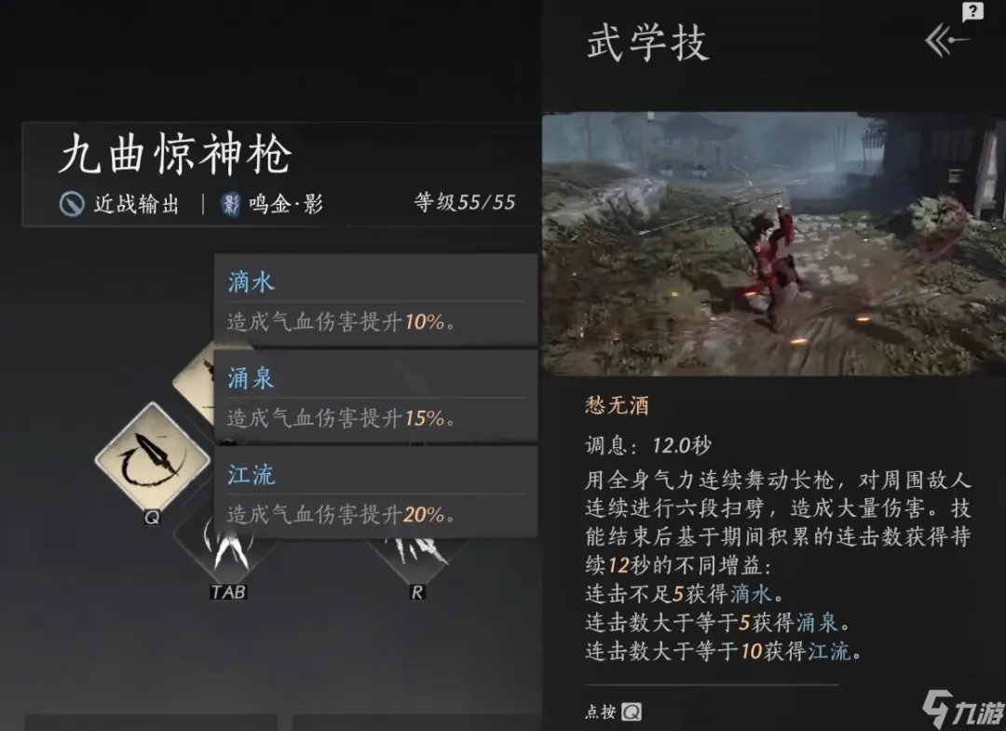The width and height of the screenshot is (1006, 731).
Task: Click the blue 滴水 link in description
Action: [x=751, y=594]
